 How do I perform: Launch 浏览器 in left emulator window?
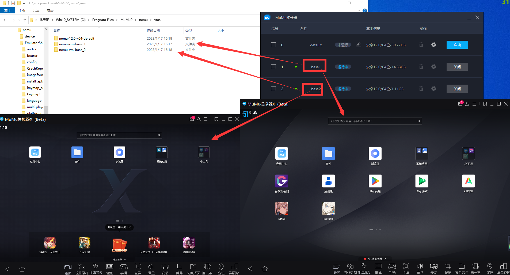(x=119, y=152)
